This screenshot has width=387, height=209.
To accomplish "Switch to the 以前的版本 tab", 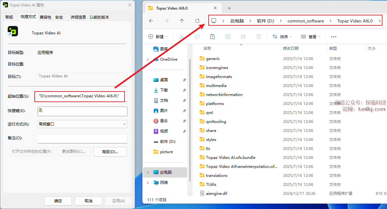I will point(99,17).
